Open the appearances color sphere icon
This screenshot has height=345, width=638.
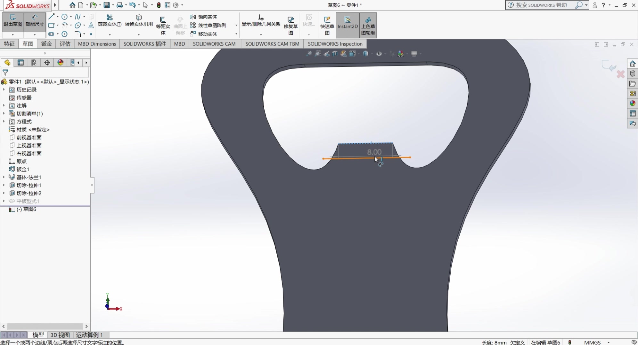(x=632, y=103)
